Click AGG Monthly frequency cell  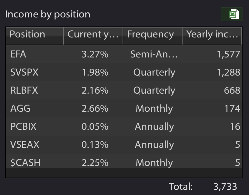point(154,108)
